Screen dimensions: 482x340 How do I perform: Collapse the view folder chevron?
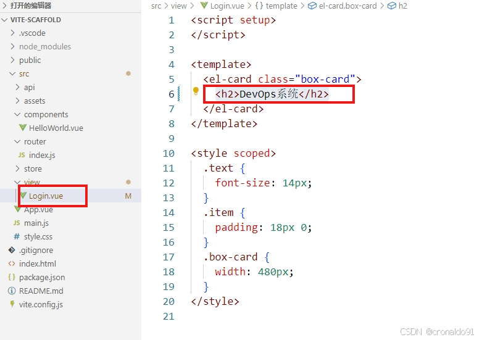coord(17,182)
